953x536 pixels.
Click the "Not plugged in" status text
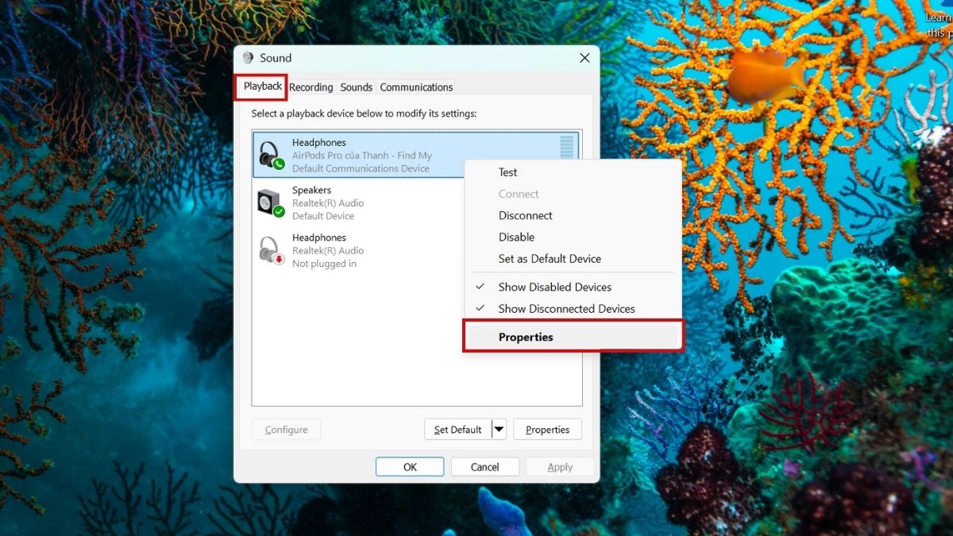324,264
